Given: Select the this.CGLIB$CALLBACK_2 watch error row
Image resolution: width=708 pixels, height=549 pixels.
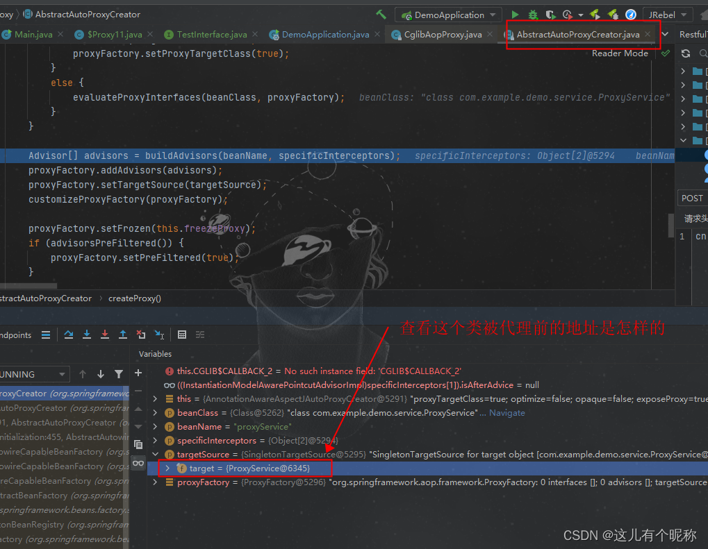Looking at the screenshot, I should coord(427,371).
